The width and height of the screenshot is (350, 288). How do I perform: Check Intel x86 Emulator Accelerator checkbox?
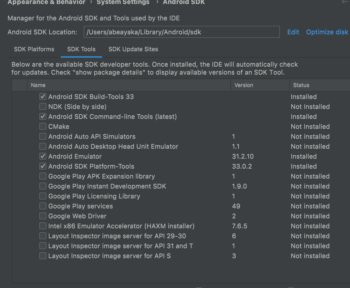click(43, 226)
